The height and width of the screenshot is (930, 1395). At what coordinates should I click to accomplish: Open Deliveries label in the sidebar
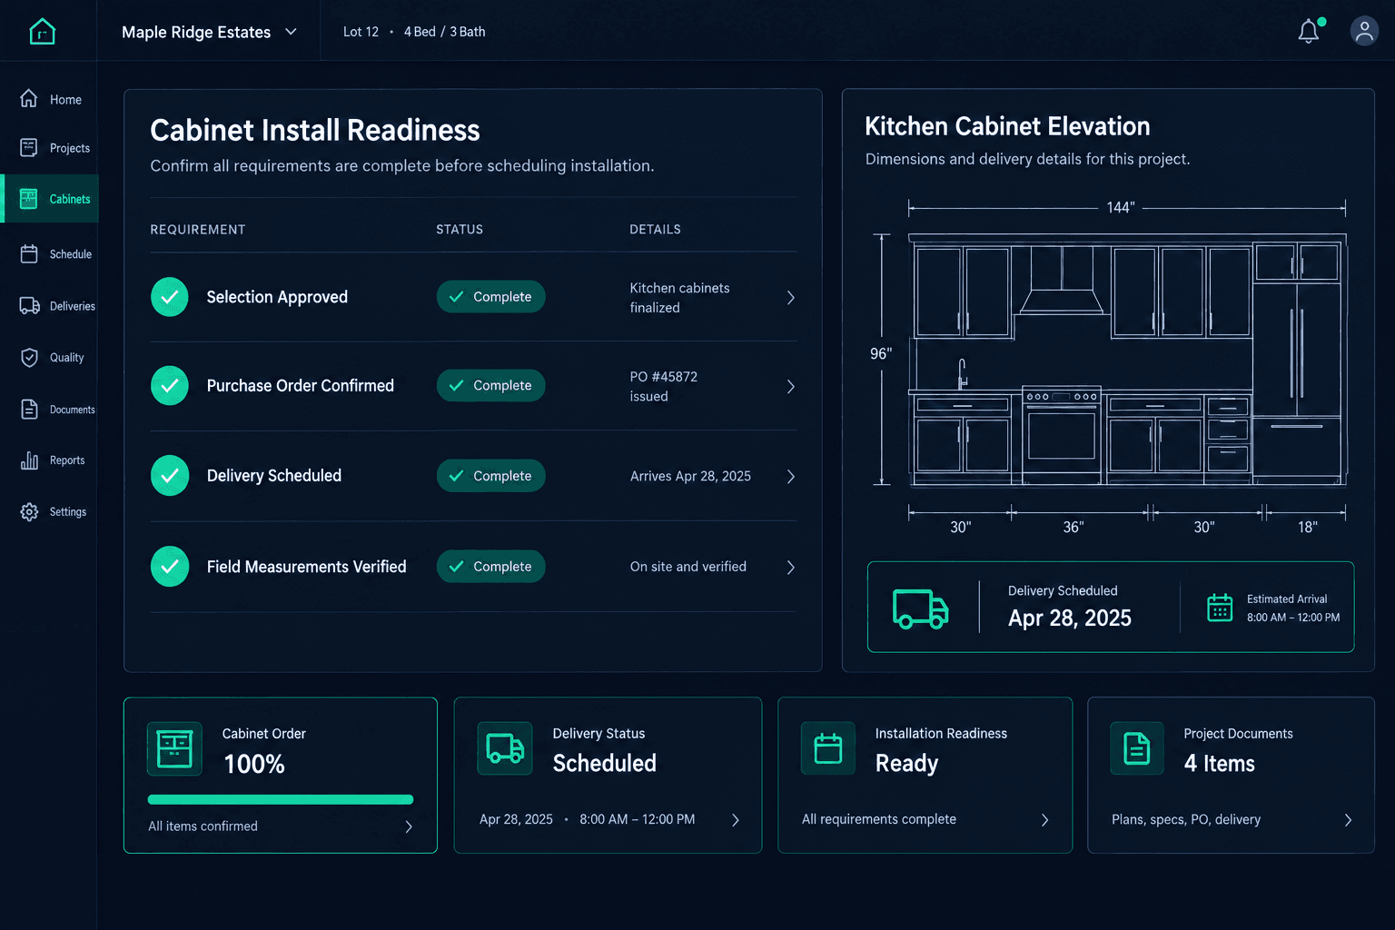(x=73, y=306)
